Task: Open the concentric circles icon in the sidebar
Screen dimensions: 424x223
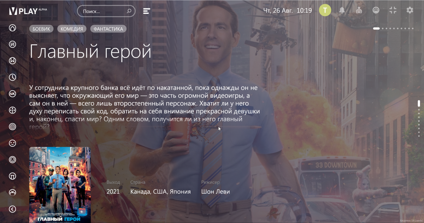Action: (12, 127)
